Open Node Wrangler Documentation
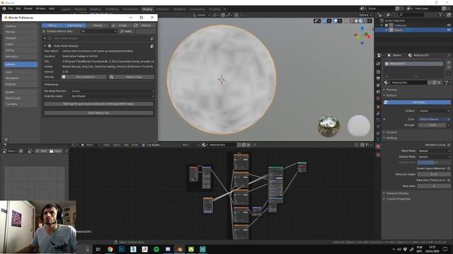This screenshot has width=453, height=254. (84, 77)
